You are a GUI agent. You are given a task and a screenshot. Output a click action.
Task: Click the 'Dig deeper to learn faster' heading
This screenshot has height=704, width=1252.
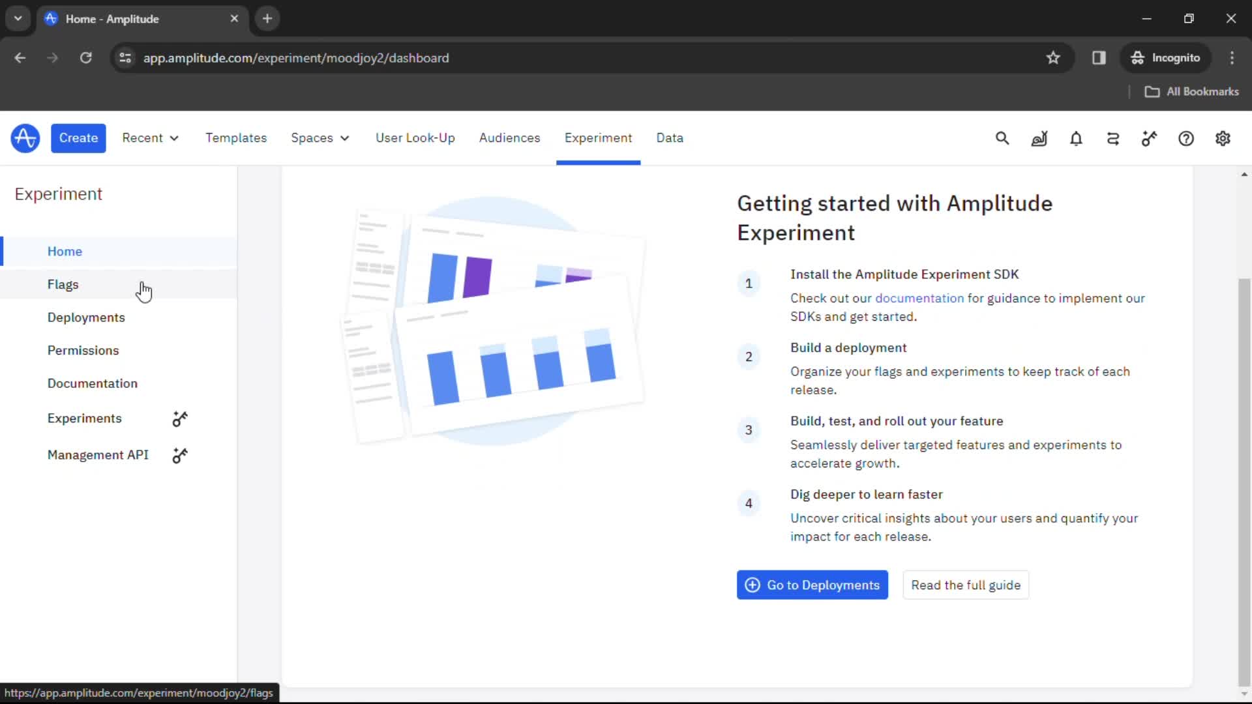867,495
